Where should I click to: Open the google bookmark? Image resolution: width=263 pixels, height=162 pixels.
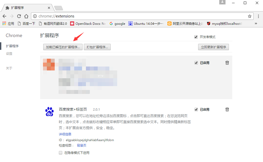click(117, 23)
